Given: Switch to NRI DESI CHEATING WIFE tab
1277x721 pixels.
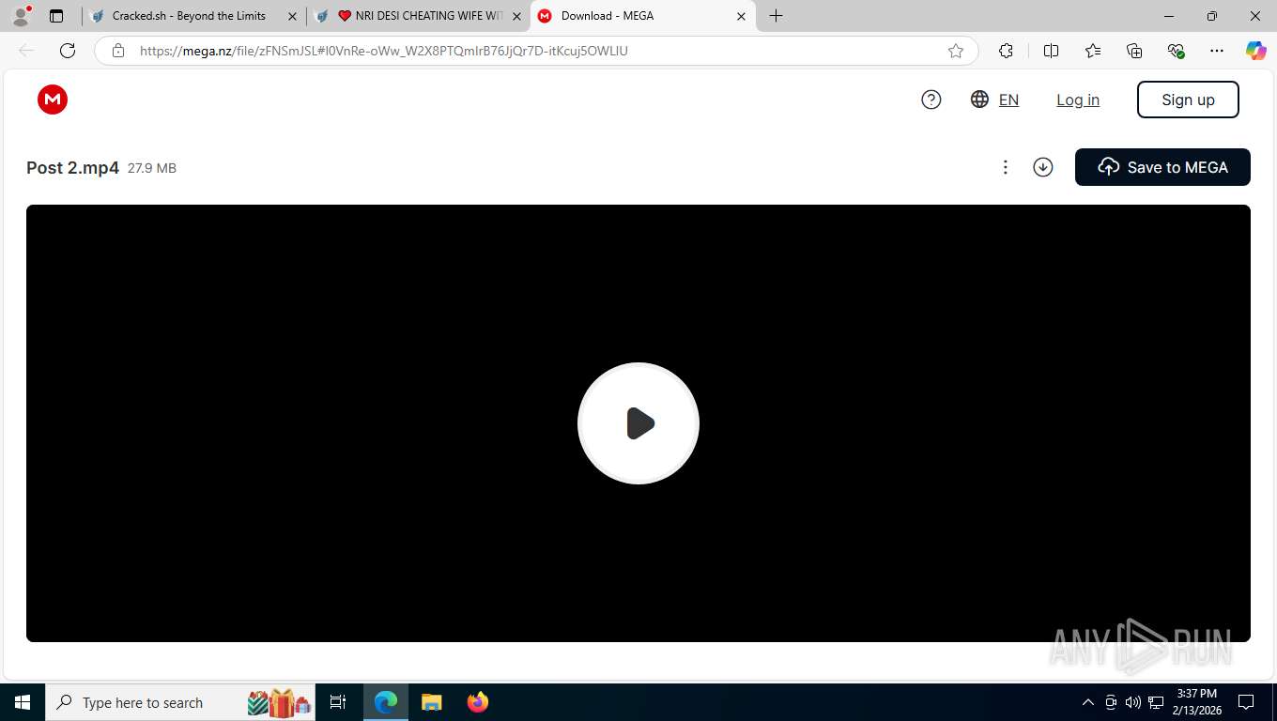Looking at the screenshot, I should (x=420, y=16).
